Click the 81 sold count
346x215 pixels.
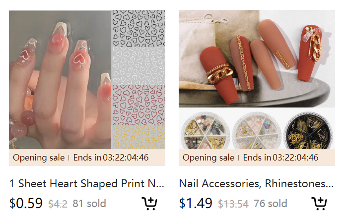pyautogui.click(x=89, y=204)
